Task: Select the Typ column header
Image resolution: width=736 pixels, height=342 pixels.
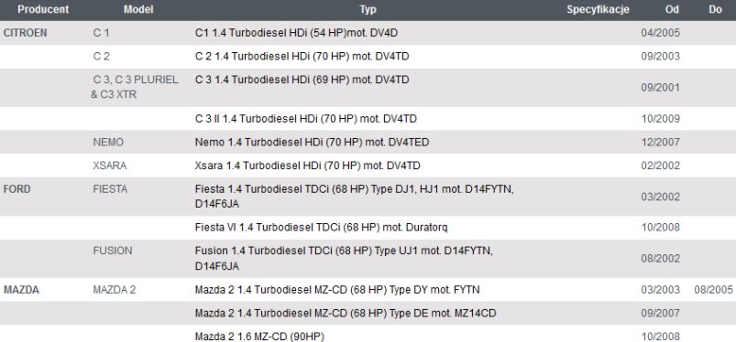Action: coord(368,9)
